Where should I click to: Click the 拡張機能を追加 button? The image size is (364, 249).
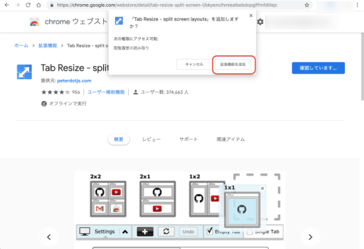click(233, 64)
